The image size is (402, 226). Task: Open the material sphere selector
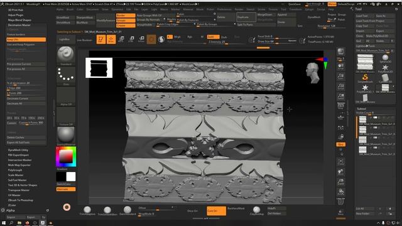(66, 136)
